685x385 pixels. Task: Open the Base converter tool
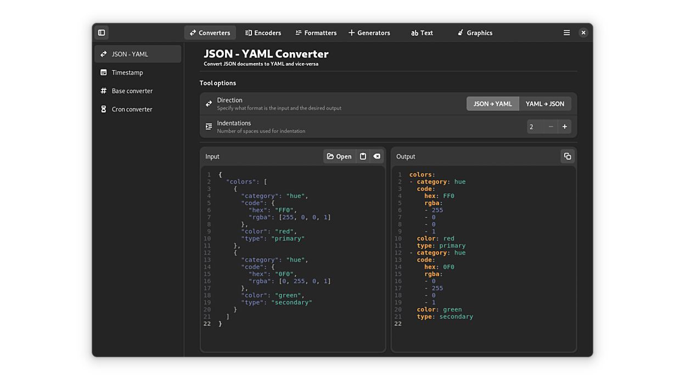(131, 90)
